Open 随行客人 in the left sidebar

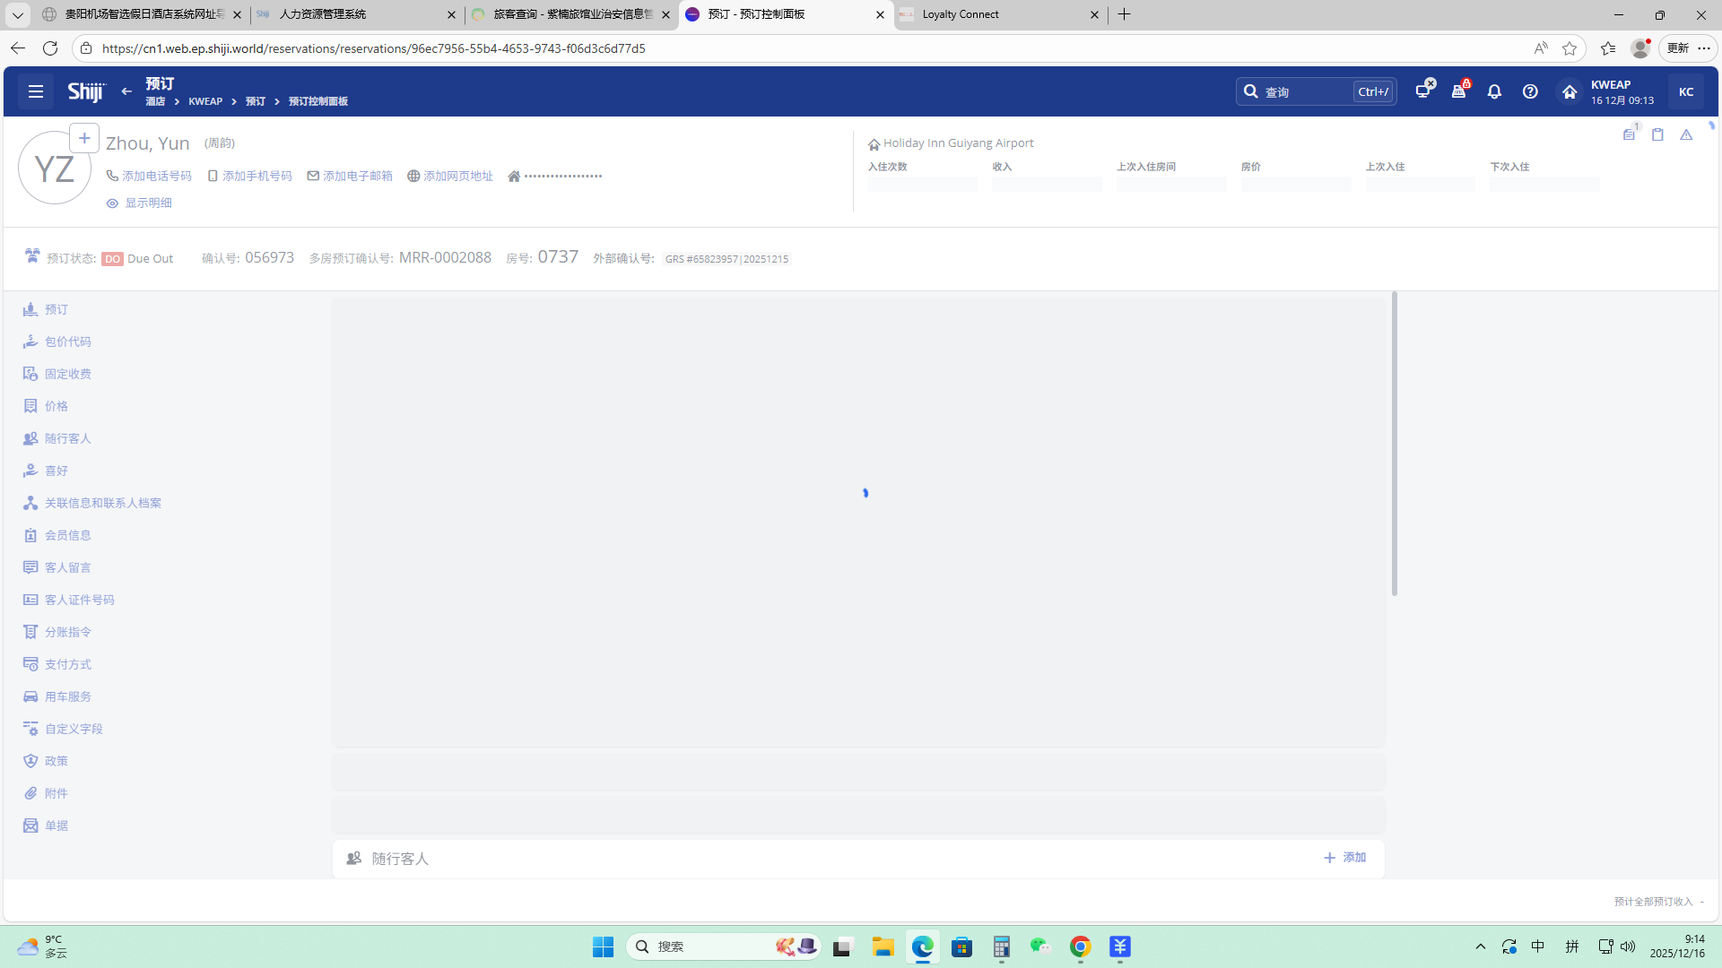coord(67,438)
